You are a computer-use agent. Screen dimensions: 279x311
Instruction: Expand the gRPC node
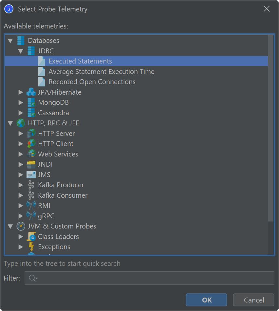point(21,216)
